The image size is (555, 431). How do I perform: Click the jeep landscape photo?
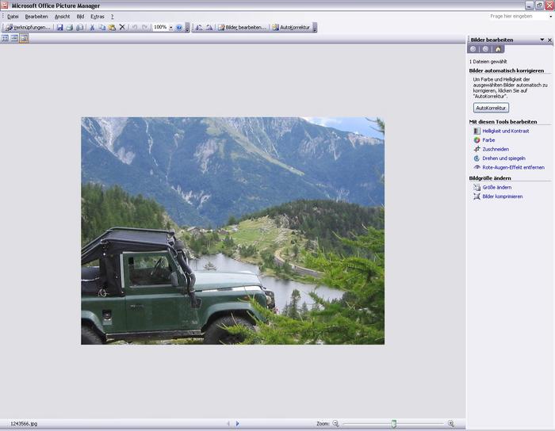click(x=232, y=231)
